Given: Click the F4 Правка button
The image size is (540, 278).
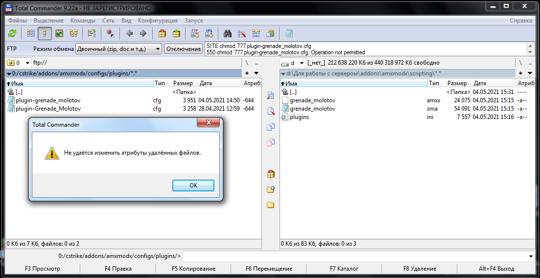Looking at the screenshot, I should (x=118, y=269).
